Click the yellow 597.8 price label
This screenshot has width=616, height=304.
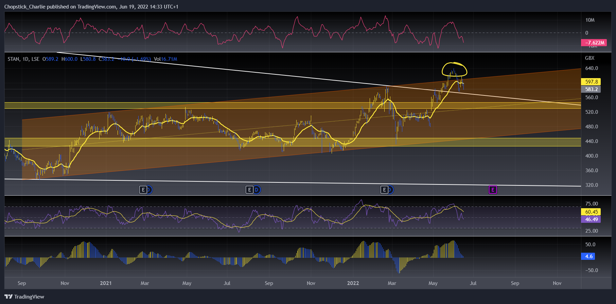point(591,82)
